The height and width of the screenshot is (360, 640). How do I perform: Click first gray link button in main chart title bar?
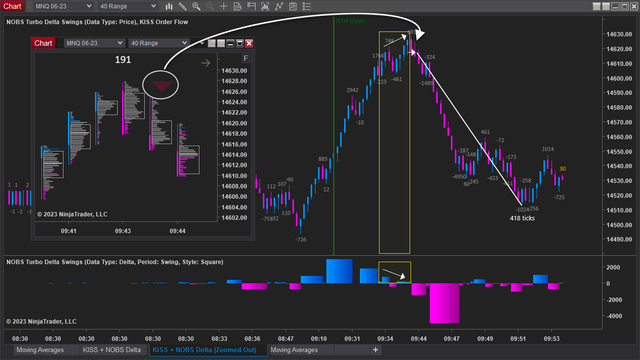(597, 6)
